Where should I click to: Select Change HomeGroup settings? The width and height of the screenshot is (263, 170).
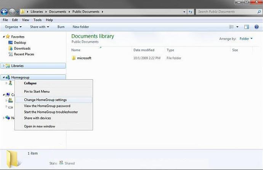tap(45, 100)
